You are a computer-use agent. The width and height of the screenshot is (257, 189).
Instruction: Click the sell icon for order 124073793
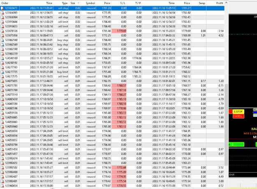pyautogui.click(x=2, y=86)
